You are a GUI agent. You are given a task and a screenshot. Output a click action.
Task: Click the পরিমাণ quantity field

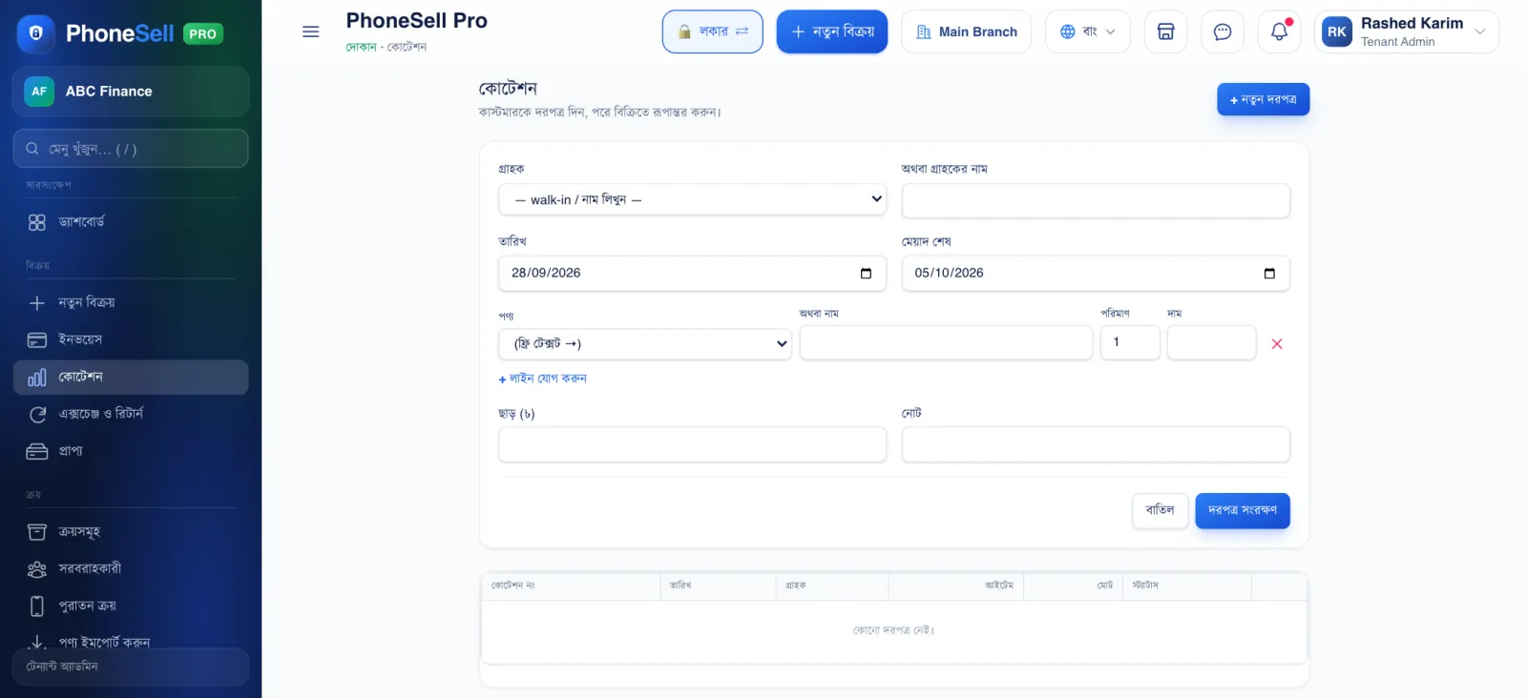[x=1130, y=342]
